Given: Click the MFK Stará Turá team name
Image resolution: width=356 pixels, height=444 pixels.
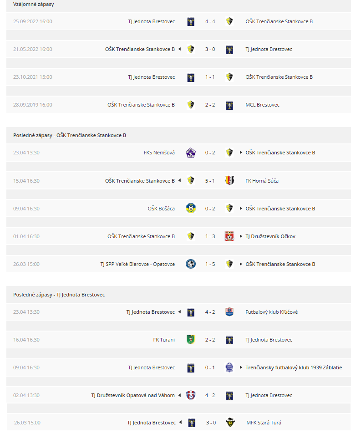Looking at the screenshot, I should 264,423.
